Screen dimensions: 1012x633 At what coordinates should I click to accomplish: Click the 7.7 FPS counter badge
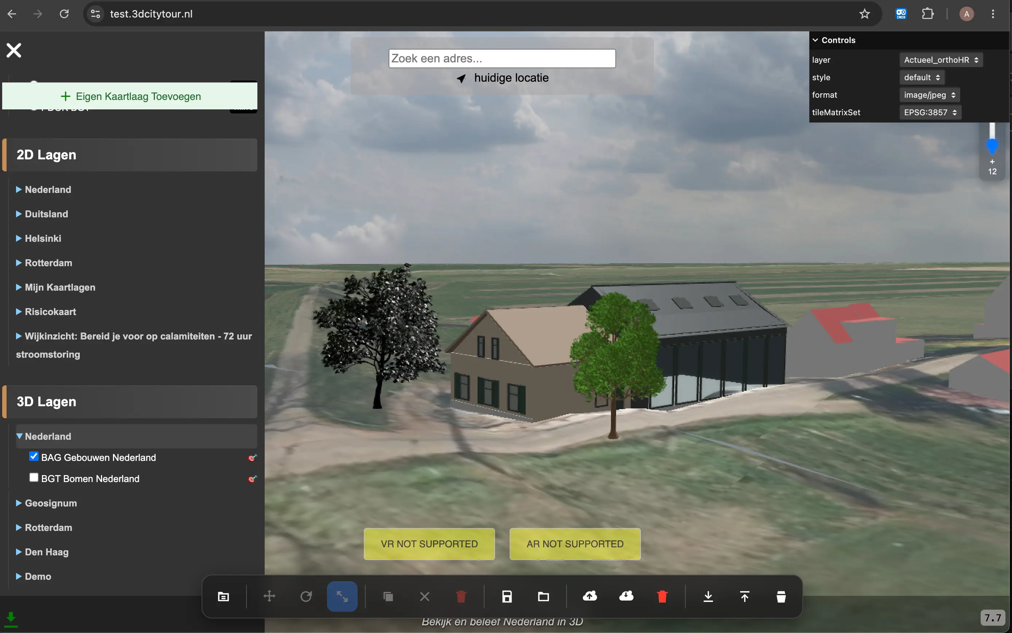tap(993, 618)
